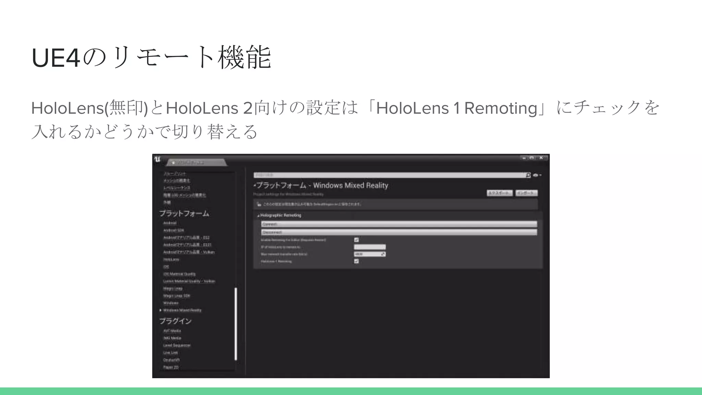Click the lock icon in the settings notice
This screenshot has height=395, width=702.
(x=259, y=204)
